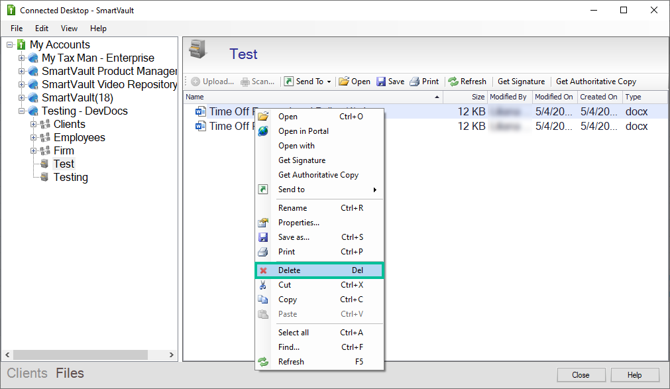The width and height of the screenshot is (670, 389).
Task: Click the Print icon in toolbar
Action: tap(414, 82)
